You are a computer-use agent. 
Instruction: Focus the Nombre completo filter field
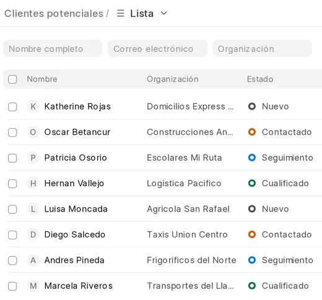[x=53, y=49]
